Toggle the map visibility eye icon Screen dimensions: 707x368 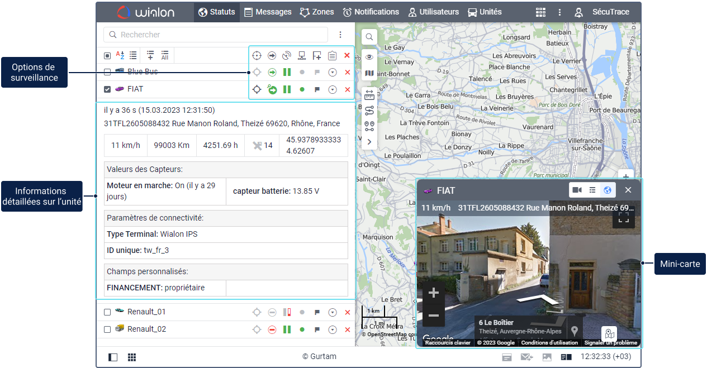(x=369, y=57)
